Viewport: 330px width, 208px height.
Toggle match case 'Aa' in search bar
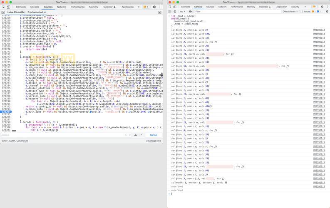click(136, 135)
